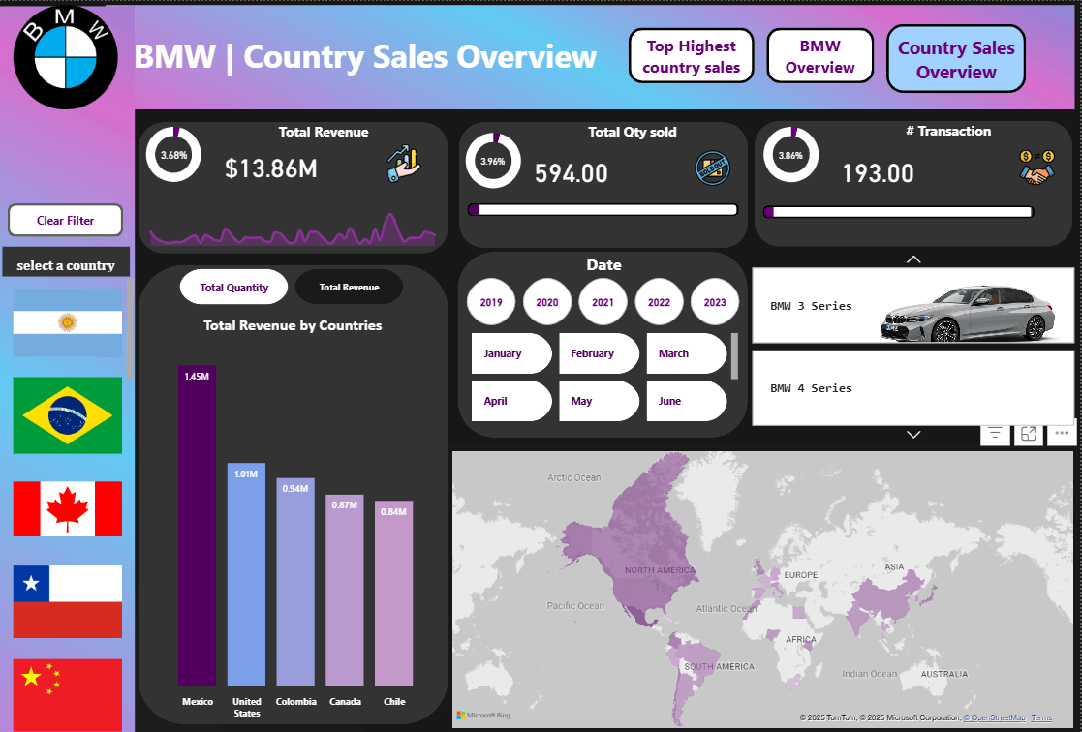
Task: Click the BMW logo in the header
Action: tap(64, 57)
